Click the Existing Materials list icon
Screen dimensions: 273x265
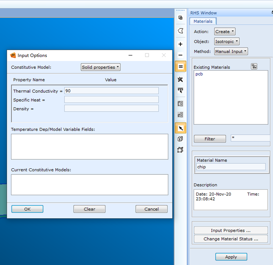pyautogui.click(x=254, y=66)
